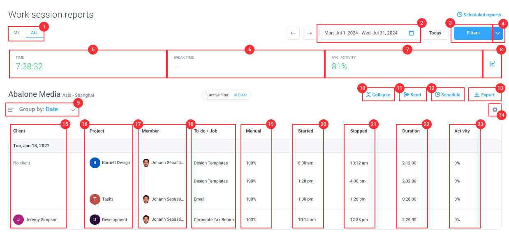
Task: Open Scheduled reports link
Action: (479, 15)
